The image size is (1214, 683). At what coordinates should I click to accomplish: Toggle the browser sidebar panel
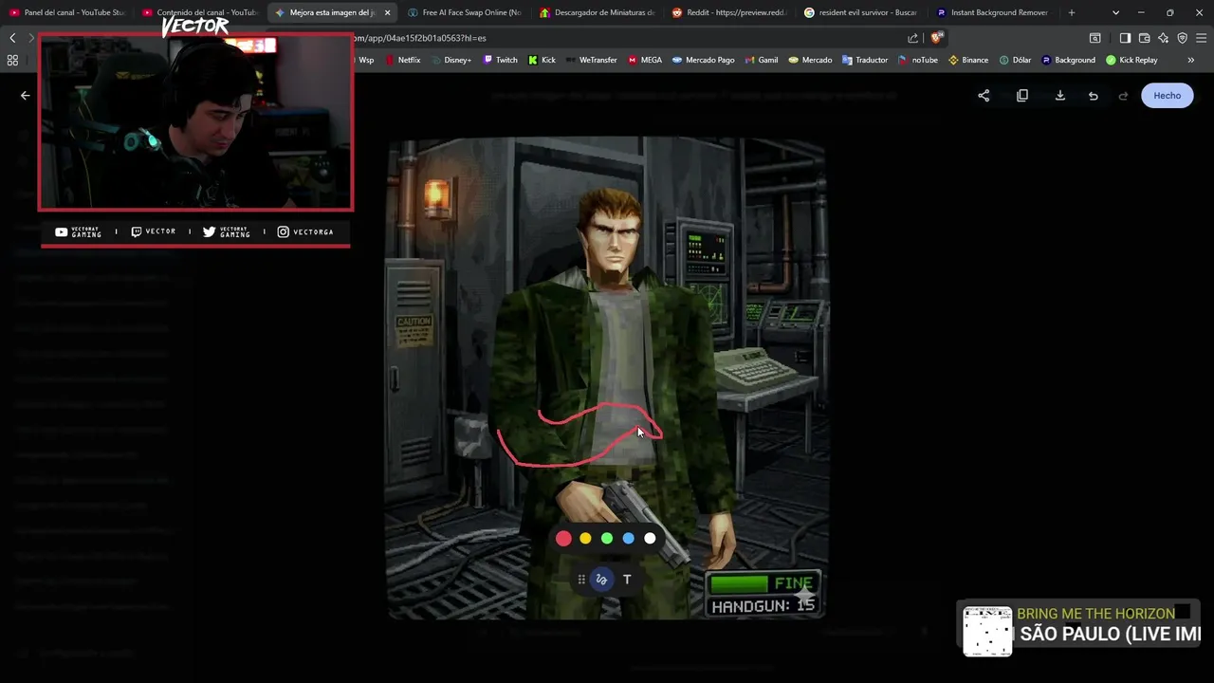1125,38
